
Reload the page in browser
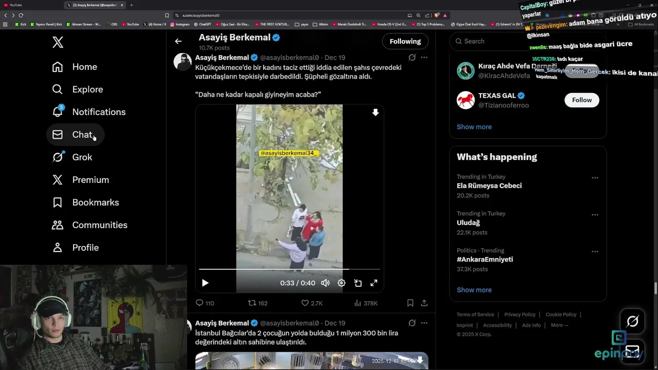click(x=21, y=15)
